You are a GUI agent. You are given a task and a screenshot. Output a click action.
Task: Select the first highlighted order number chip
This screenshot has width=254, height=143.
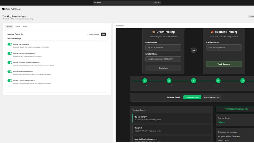192,97
